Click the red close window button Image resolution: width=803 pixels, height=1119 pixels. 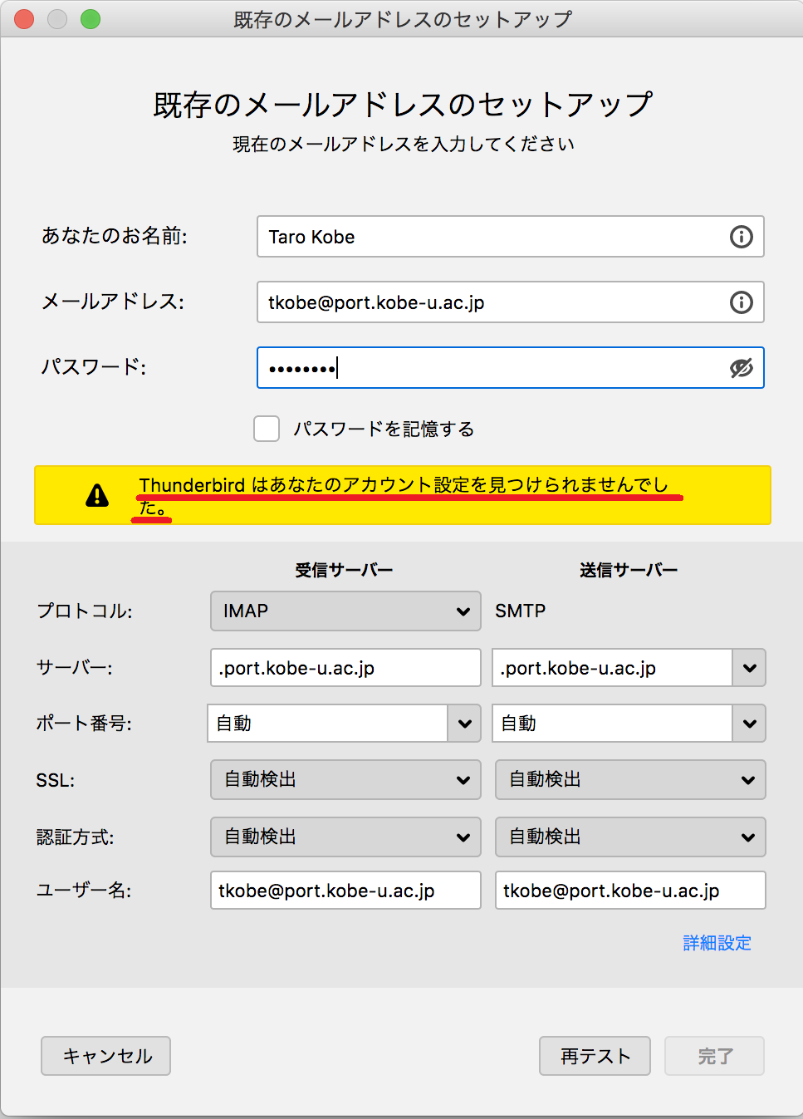tap(24, 19)
